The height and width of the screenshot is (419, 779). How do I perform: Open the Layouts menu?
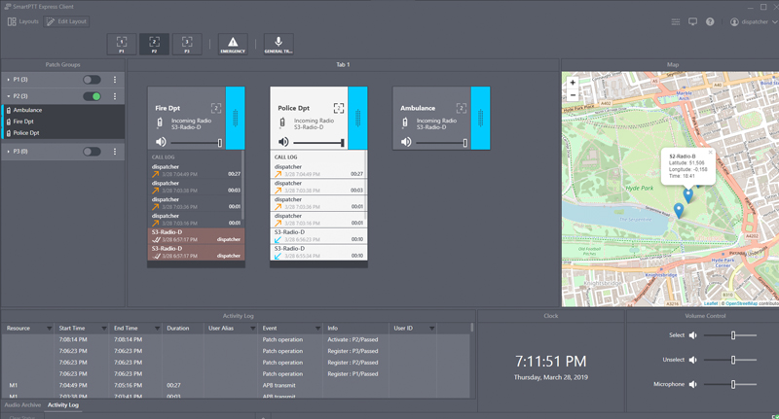[x=22, y=21]
